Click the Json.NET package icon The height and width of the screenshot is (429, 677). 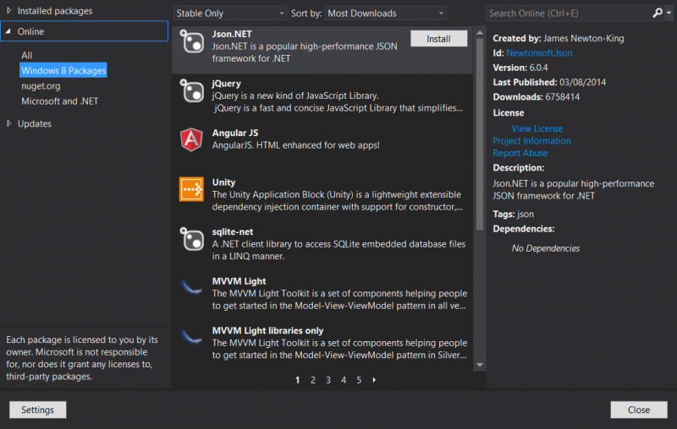191,42
